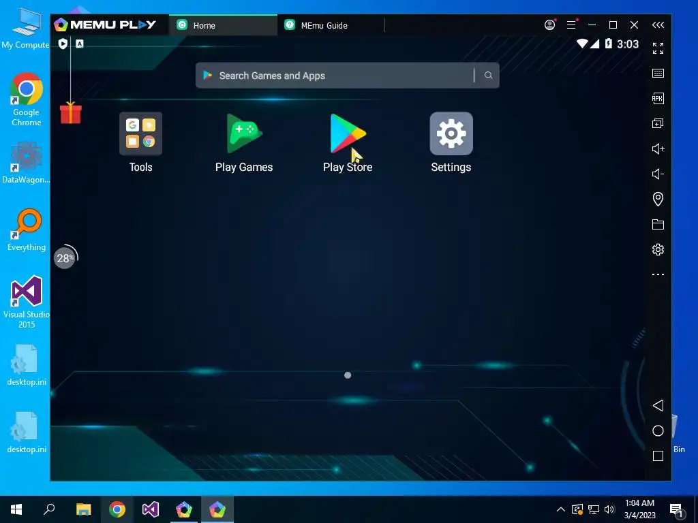Toggle MEmu fullscreen mode icon
The height and width of the screenshot is (523, 698).
click(x=658, y=48)
